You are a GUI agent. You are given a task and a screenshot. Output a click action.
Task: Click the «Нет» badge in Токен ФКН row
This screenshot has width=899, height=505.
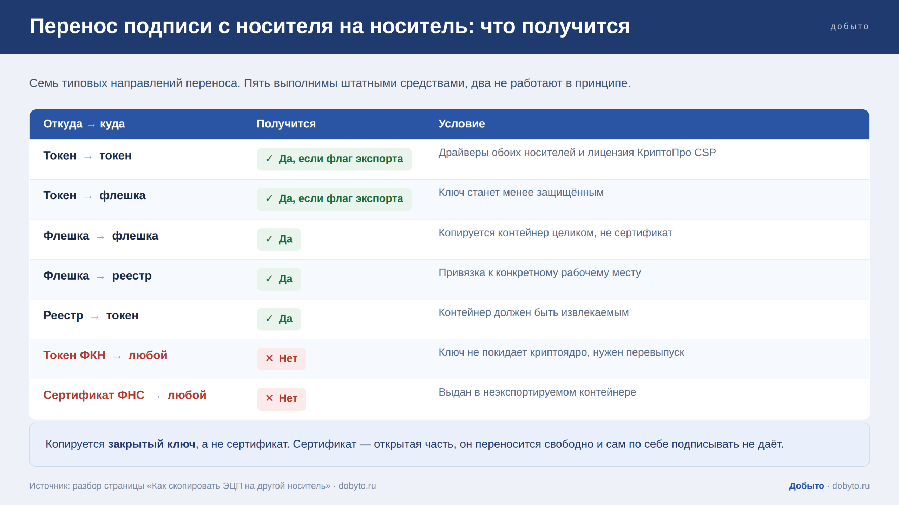[281, 359]
